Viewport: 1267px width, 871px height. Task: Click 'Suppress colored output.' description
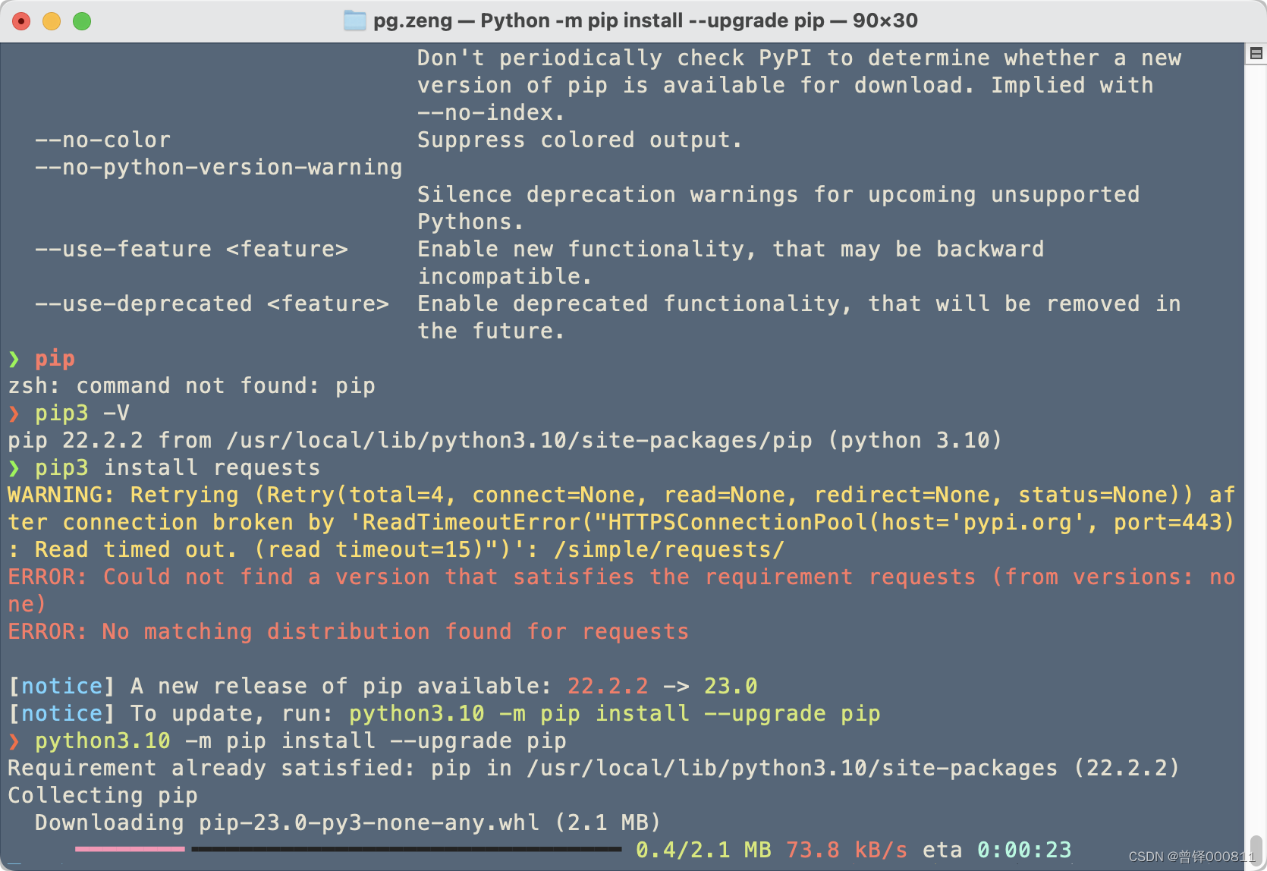[580, 140]
